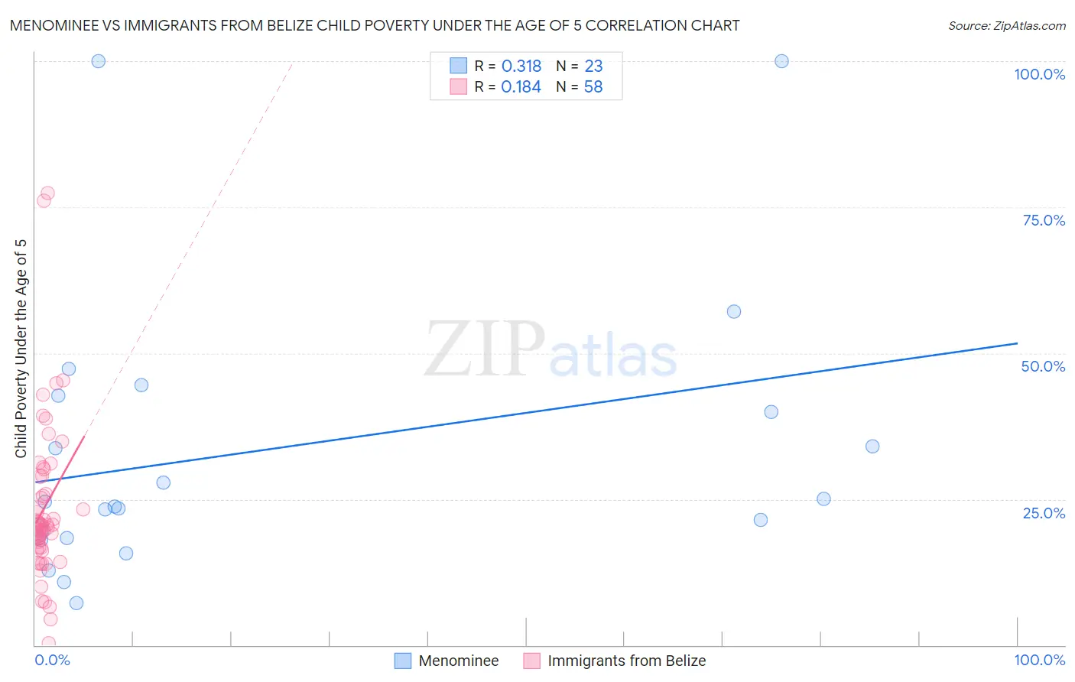Click the highest pink data point near 77%
This screenshot has height=682, width=1075.
point(47,193)
